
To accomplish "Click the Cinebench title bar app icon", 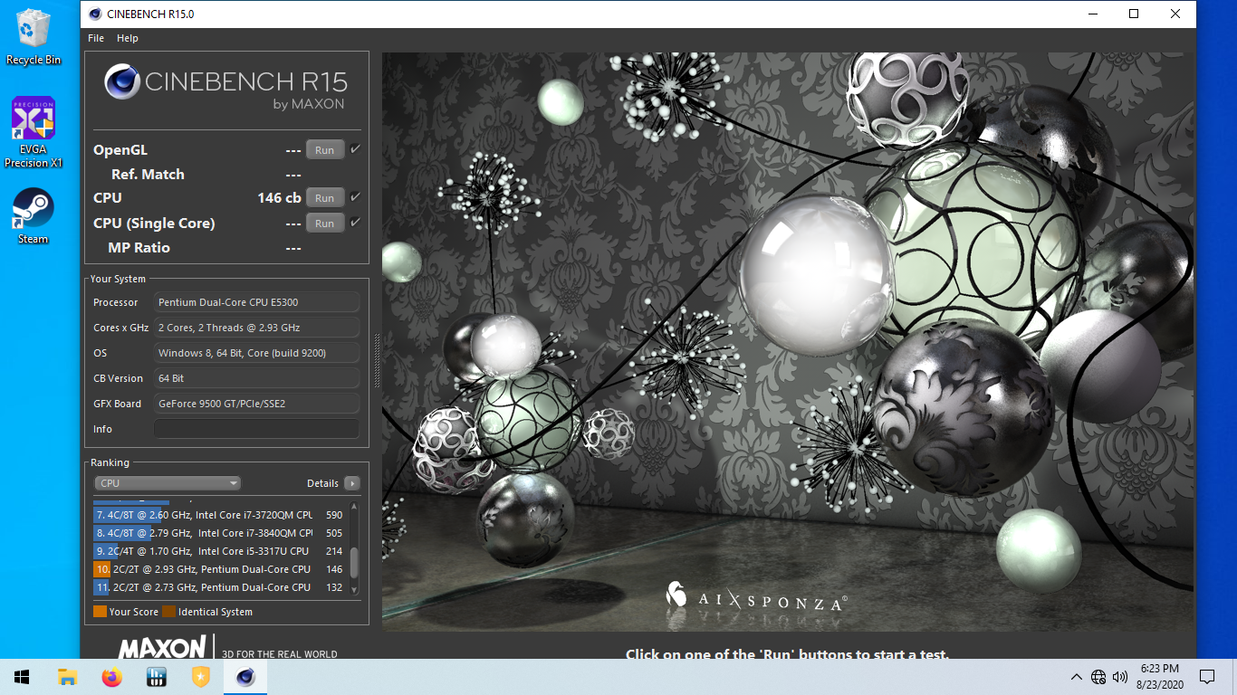I will tap(95, 14).
